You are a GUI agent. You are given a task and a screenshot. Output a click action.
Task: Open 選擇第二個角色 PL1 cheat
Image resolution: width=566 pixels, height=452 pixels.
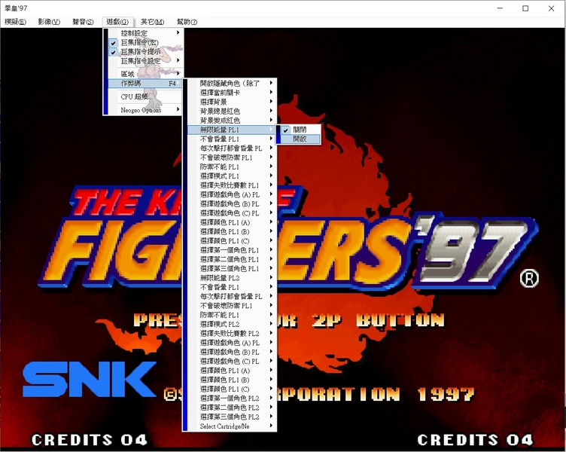[x=232, y=259]
